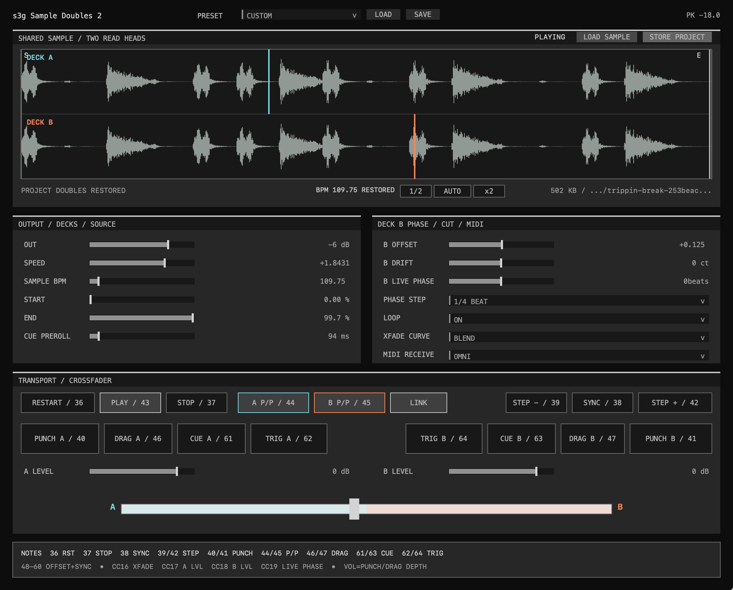Click the END position slider

coord(142,318)
